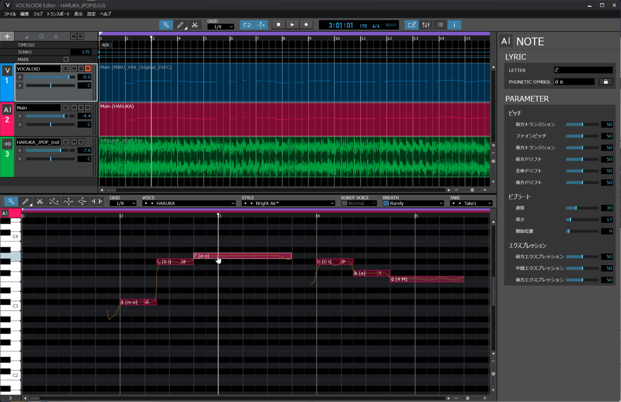Click the add track plus button
This screenshot has width=621, height=402.
pos(7,36)
